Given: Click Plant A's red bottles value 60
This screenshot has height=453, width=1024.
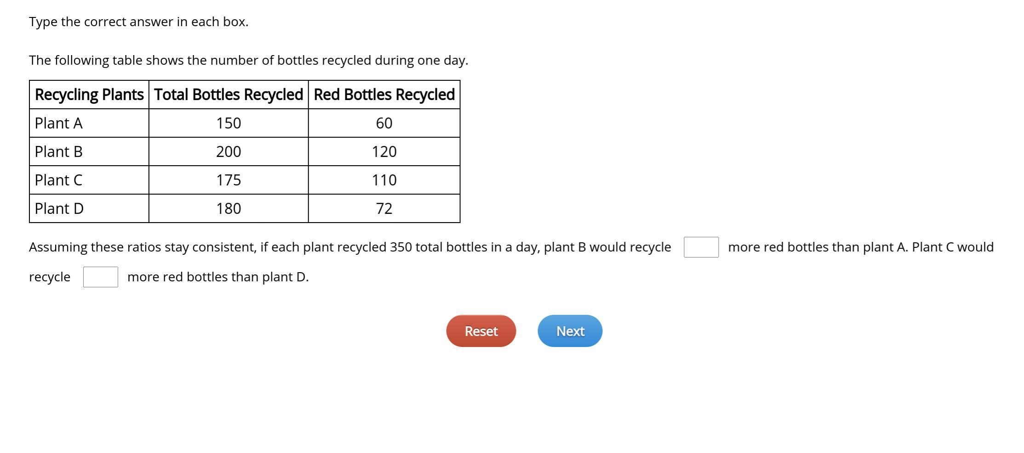Looking at the screenshot, I should click(384, 123).
